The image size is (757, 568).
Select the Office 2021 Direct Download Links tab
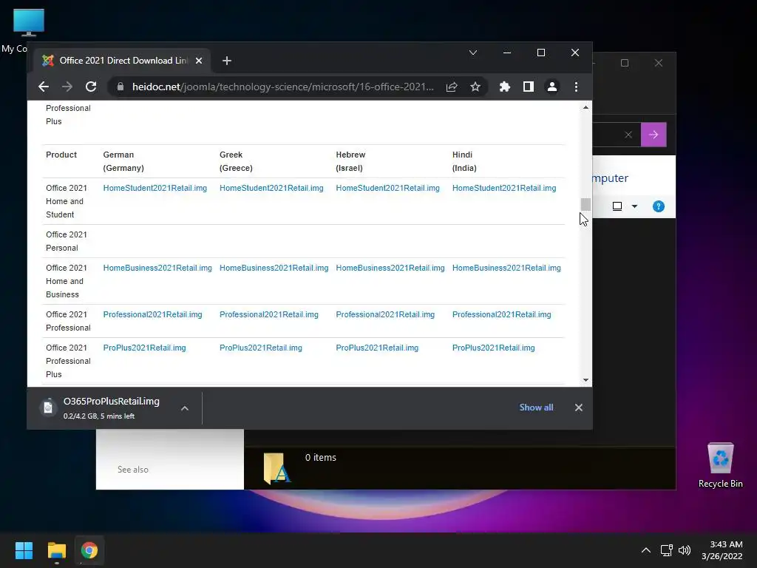coord(120,61)
